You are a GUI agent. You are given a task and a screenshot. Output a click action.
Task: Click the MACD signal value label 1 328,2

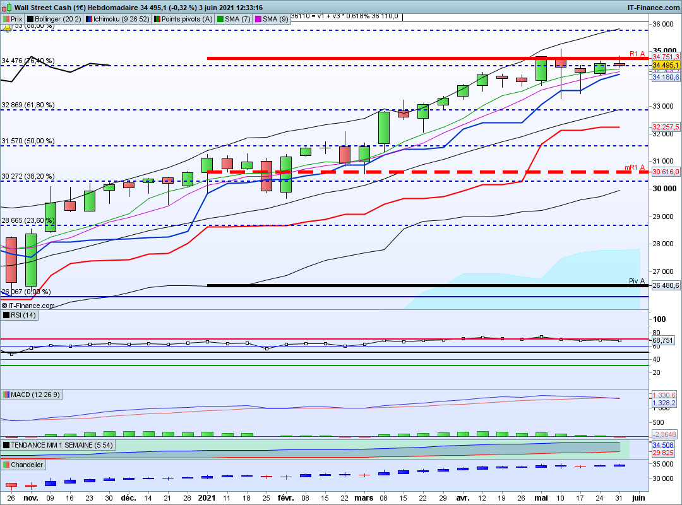coord(664,403)
